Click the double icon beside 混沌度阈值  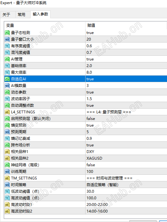coord(7,53)
